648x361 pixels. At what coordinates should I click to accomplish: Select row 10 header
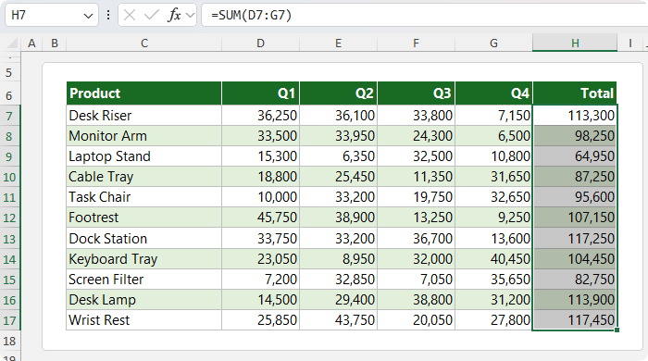pyautogui.click(x=9, y=177)
